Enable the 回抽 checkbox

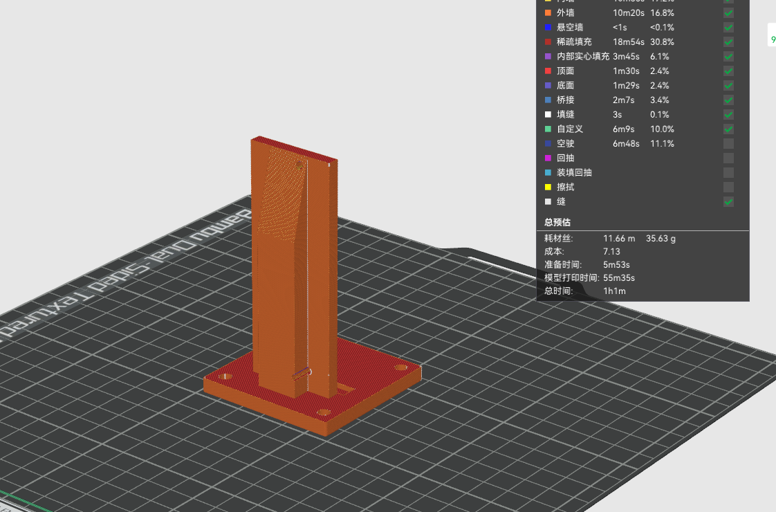click(x=728, y=158)
